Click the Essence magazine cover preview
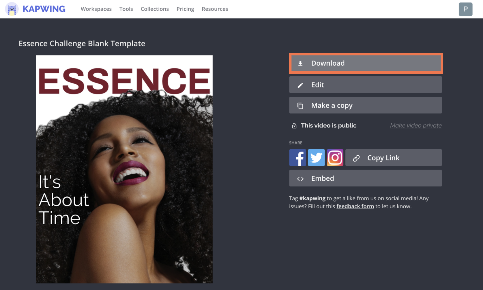The height and width of the screenshot is (290, 483). [x=124, y=169]
